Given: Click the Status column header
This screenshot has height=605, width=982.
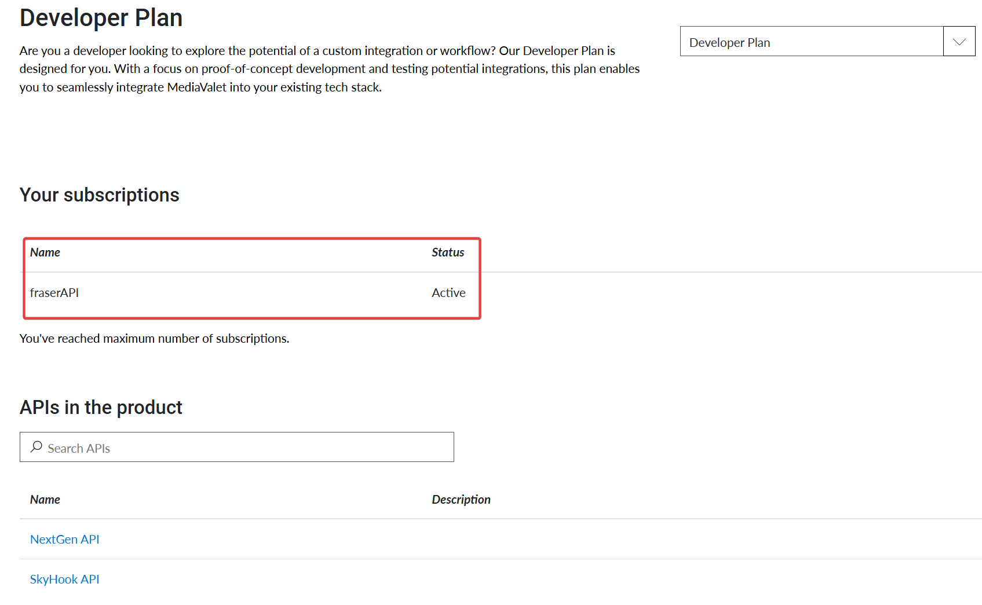Looking at the screenshot, I should click(448, 252).
